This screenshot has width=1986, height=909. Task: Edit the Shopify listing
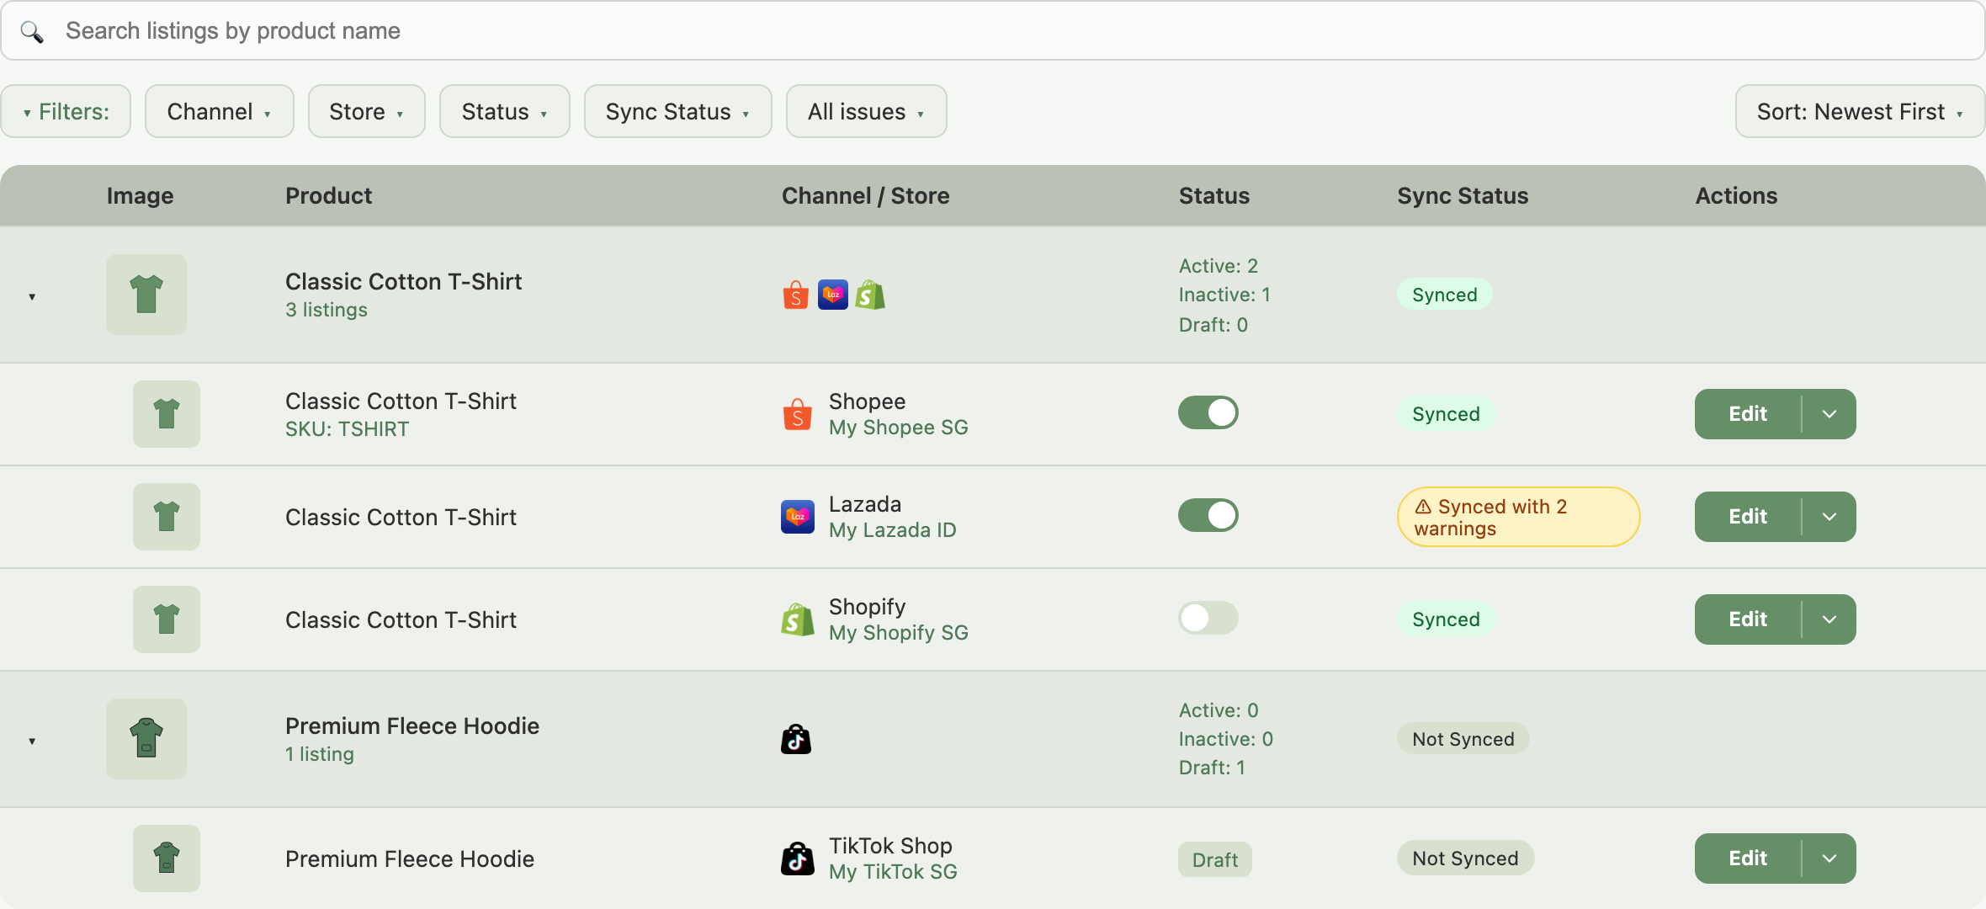(1748, 619)
